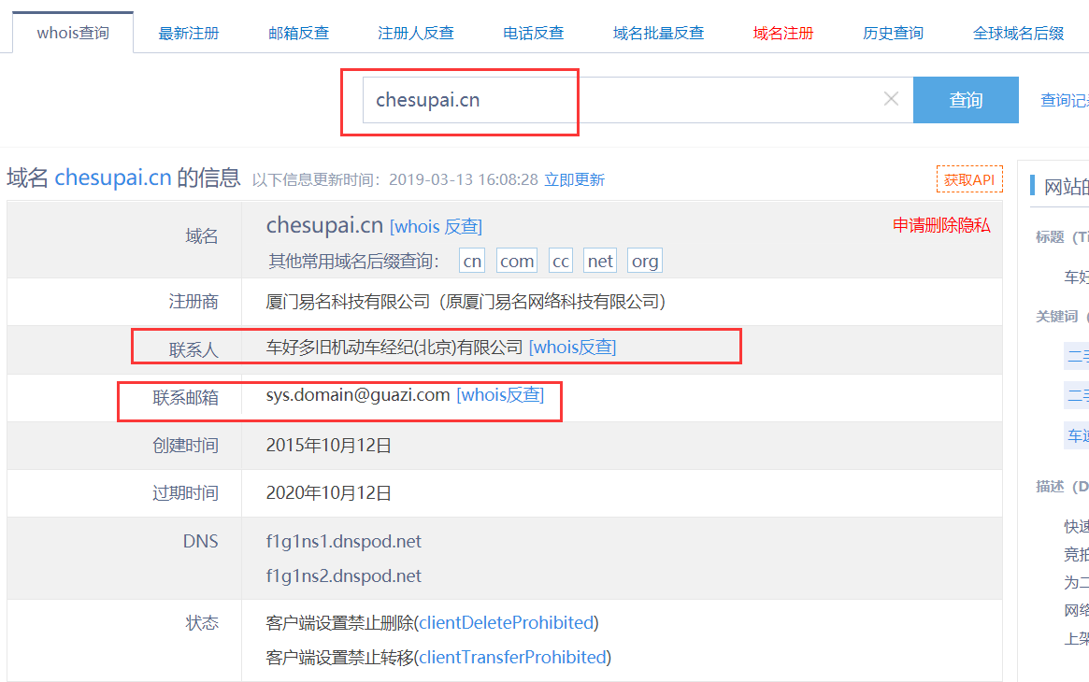
Task: Select the com suffix box
Action: coord(517,261)
